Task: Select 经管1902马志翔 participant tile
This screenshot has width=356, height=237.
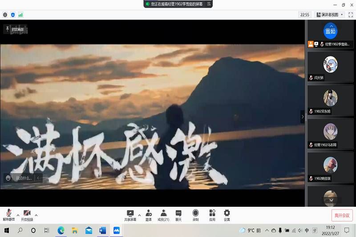Action: (330, 134)
